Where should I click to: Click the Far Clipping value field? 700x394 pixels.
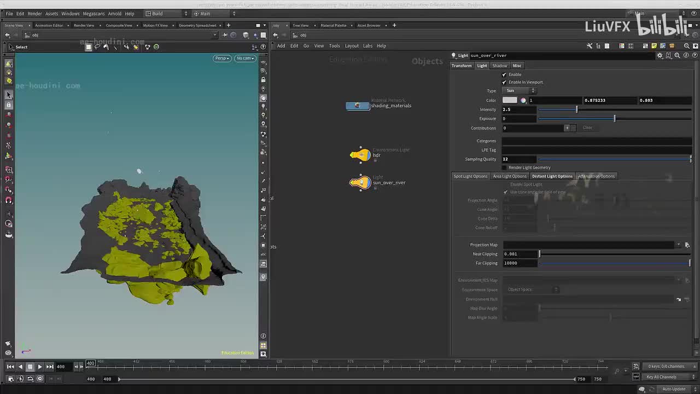tap(520, 263)
